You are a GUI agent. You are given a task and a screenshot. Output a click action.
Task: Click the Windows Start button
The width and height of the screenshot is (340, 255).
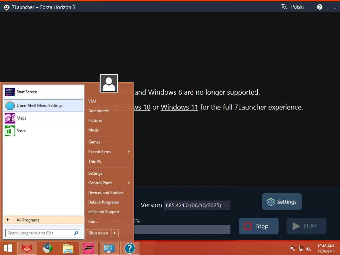[8, 248]
